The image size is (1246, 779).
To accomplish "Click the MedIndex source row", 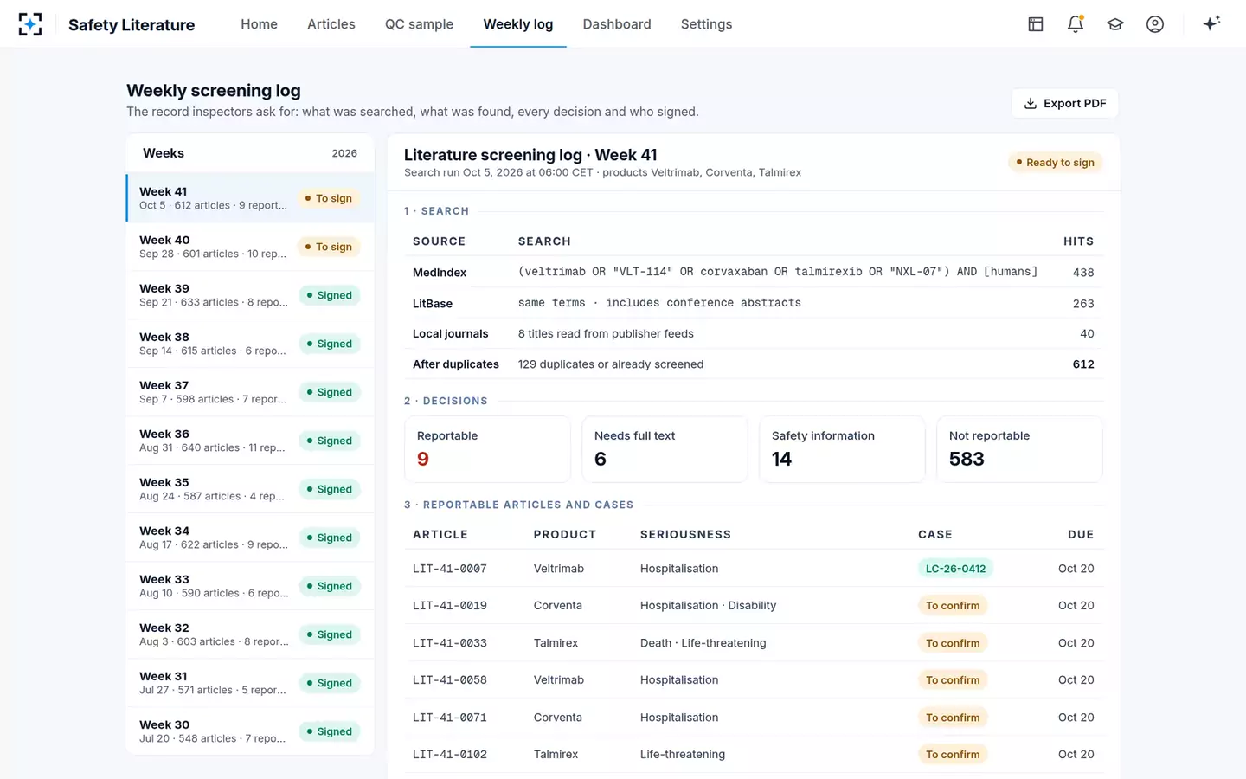I will [754, 272].
